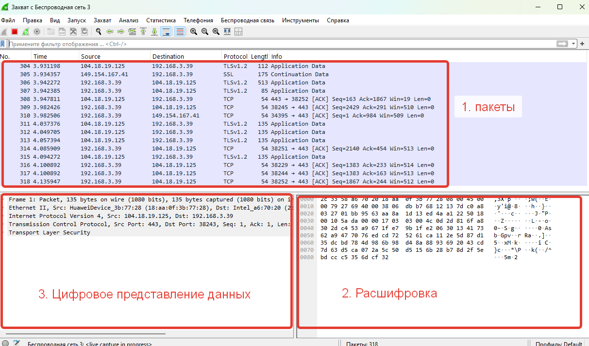
Task: Click the open capture file folder icon
Action: pos(51,32)
